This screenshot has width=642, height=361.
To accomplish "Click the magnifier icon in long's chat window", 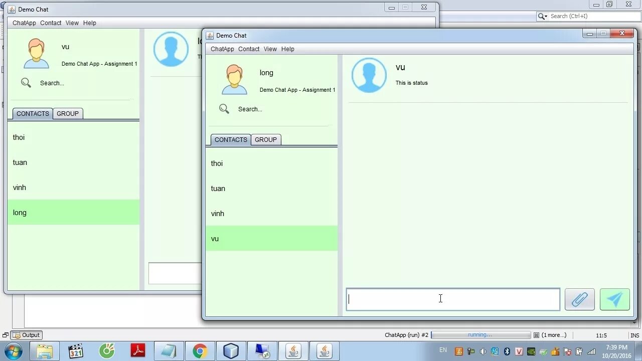I will pos(224,109).
